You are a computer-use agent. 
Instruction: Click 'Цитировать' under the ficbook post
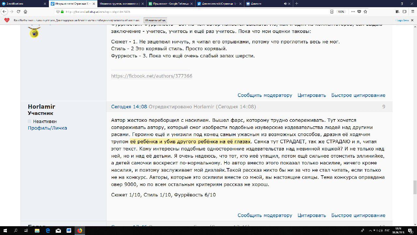(x=312, y=95)
